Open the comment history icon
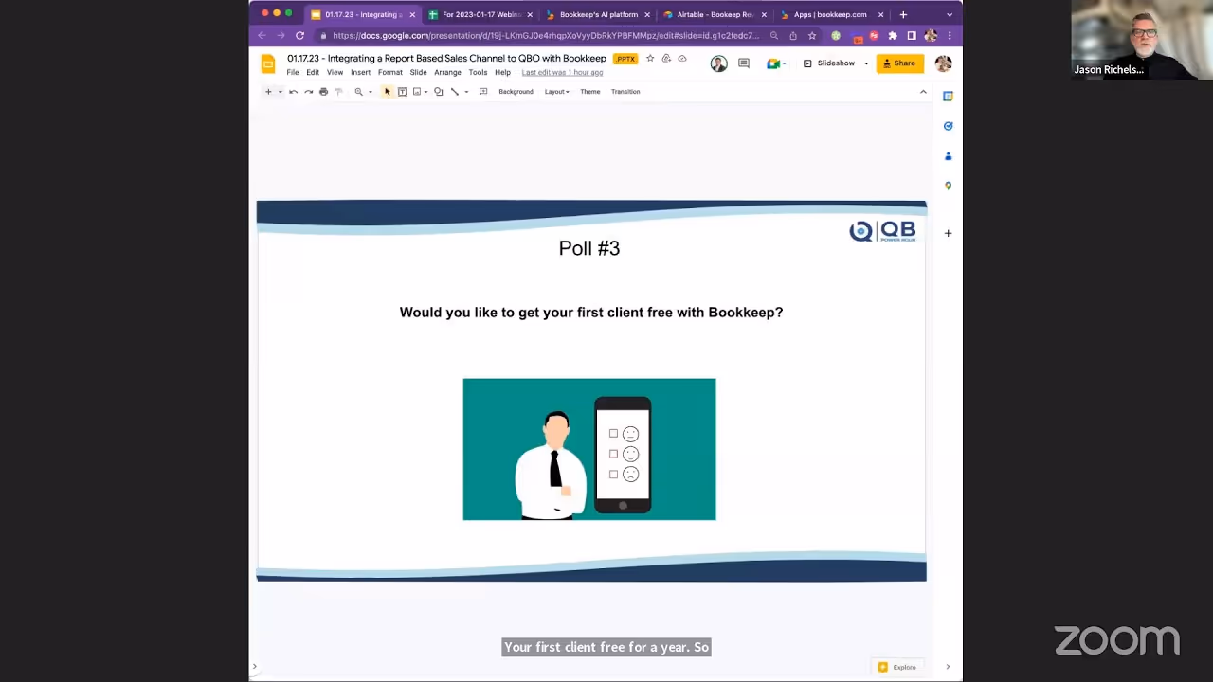Viewport: 1213px width, 682px height. tap(744, 63)
